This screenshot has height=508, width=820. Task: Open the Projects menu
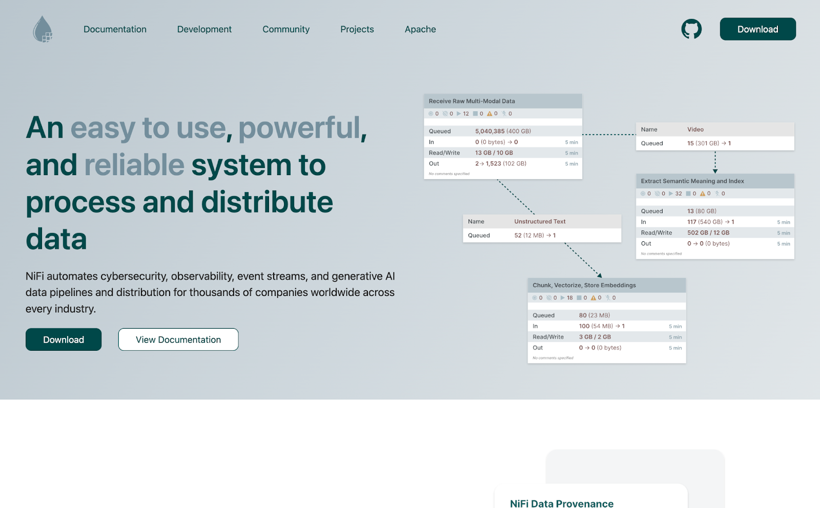pos(357,29)
